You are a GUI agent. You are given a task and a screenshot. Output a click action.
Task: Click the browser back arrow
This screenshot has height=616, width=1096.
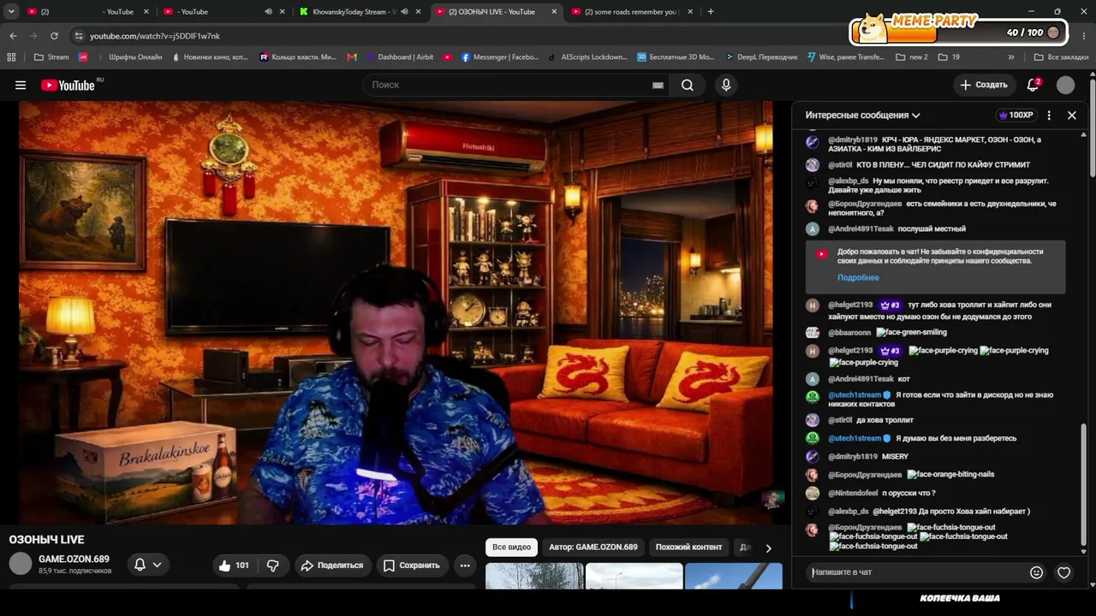(x=13, y=36)
